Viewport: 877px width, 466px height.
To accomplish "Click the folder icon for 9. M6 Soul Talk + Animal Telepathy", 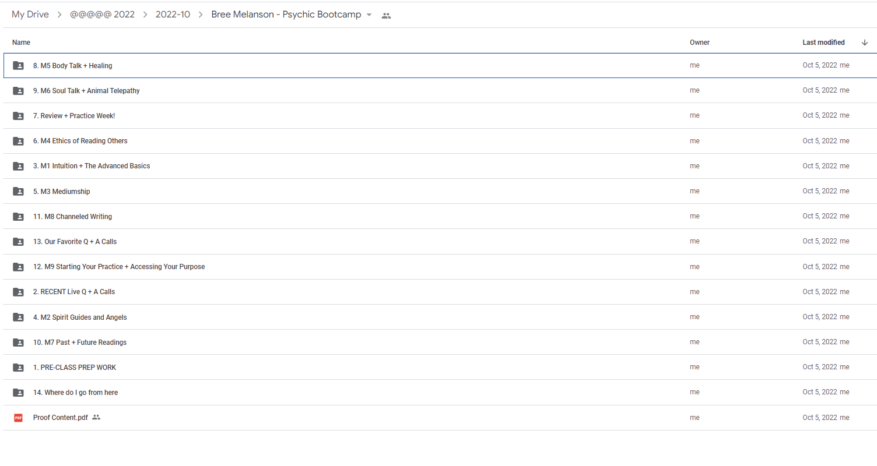I will pos(18,91).
